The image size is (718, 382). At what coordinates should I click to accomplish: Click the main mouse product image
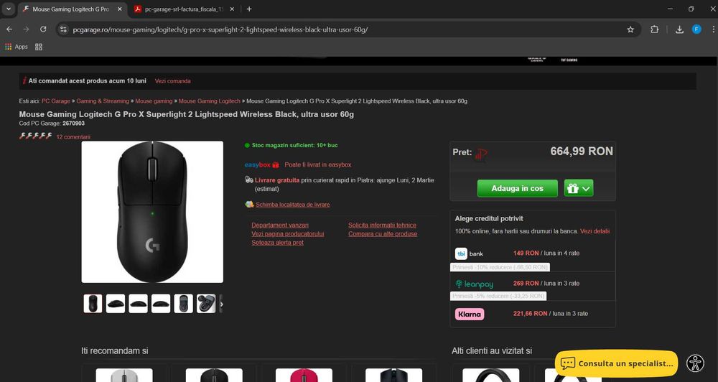pyautogui.click(x=152, y=212)
